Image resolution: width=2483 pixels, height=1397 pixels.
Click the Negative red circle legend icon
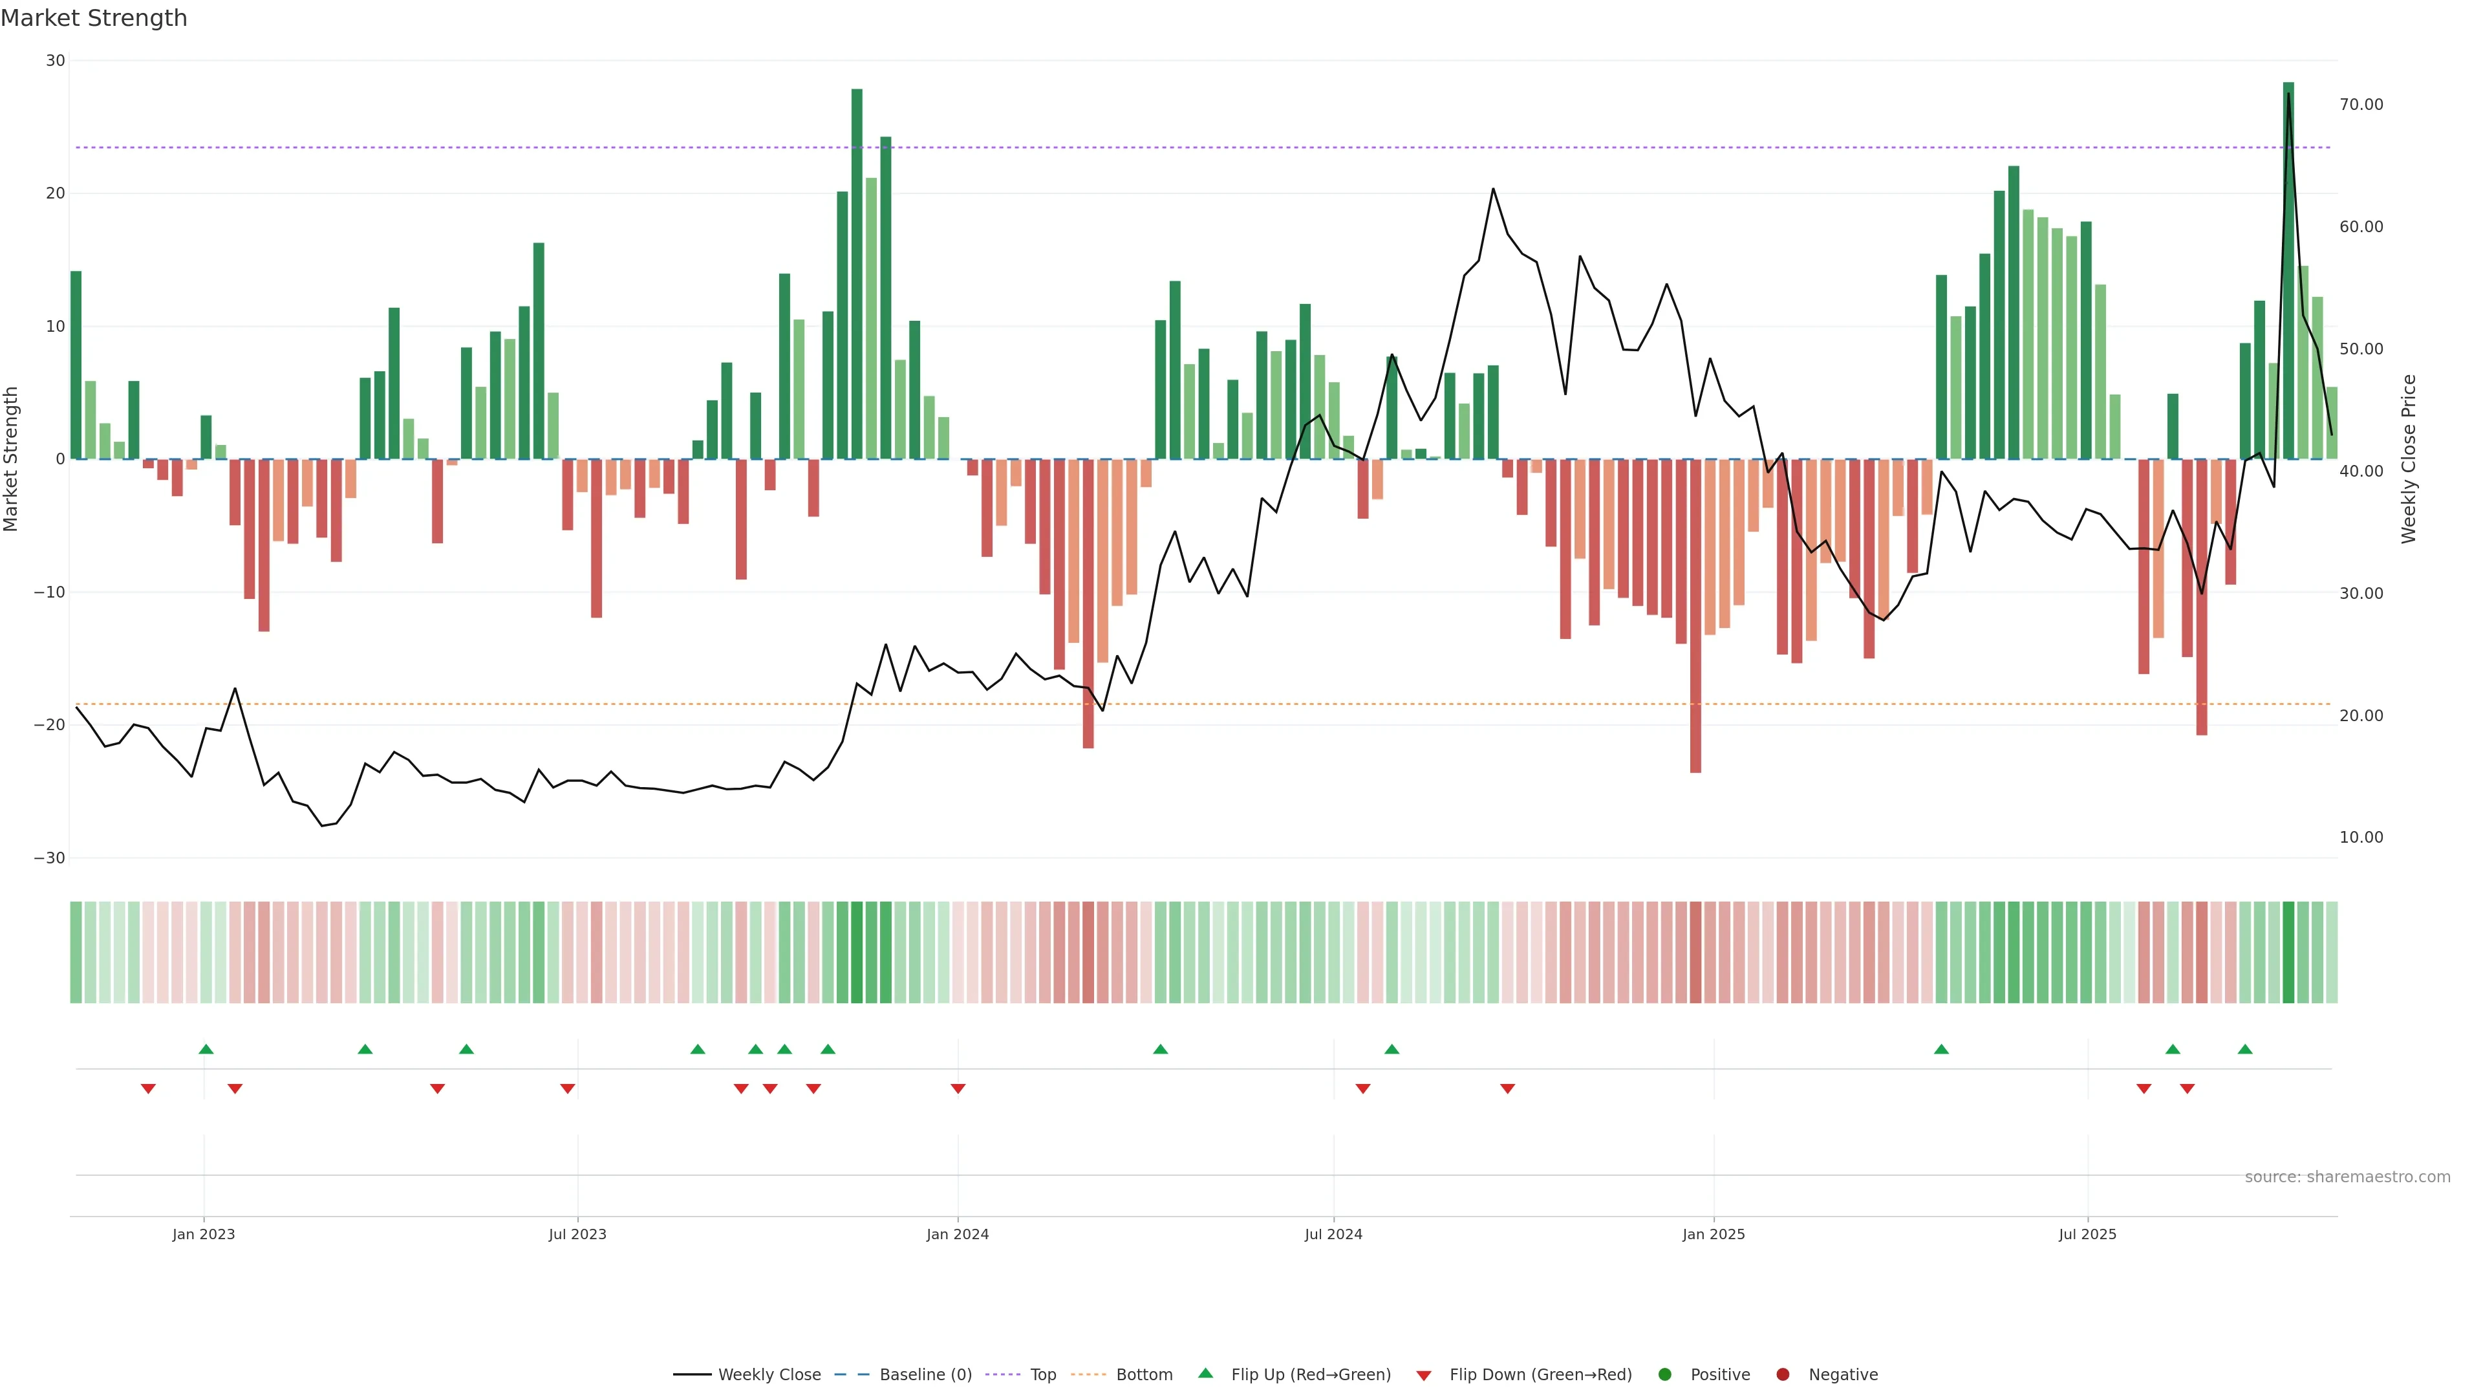1782,1375
